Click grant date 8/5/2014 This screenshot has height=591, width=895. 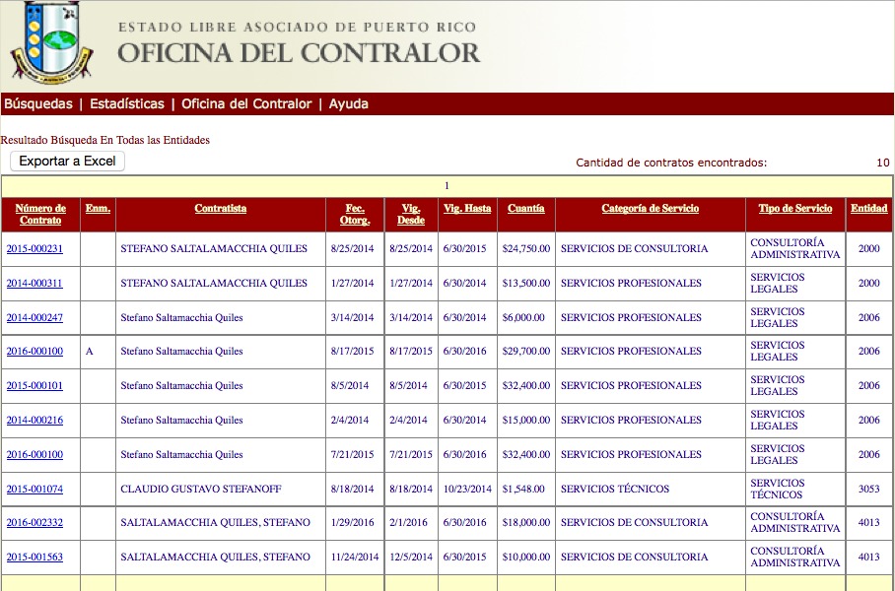[349, 386]
